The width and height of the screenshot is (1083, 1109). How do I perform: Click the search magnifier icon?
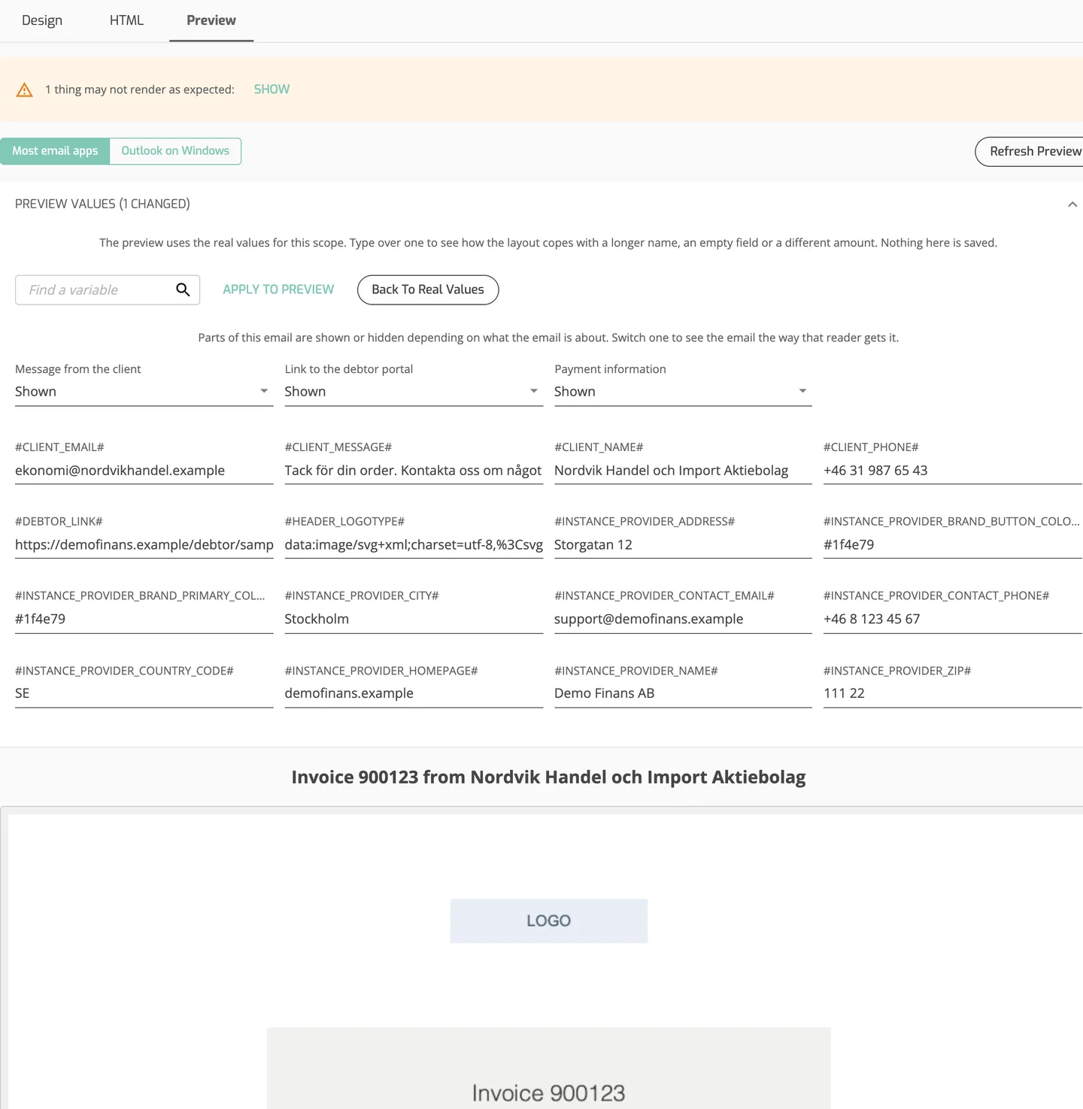point(183,289)
